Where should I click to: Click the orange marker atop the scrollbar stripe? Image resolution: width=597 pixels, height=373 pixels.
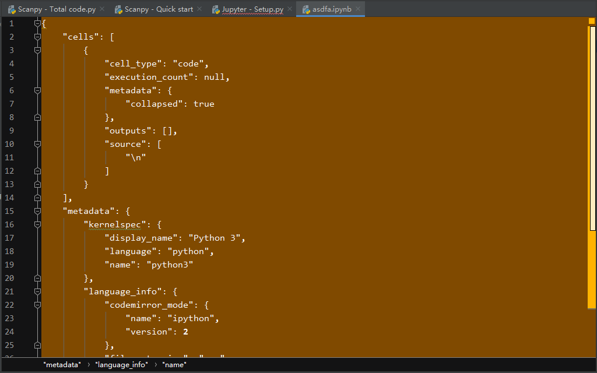591,21
